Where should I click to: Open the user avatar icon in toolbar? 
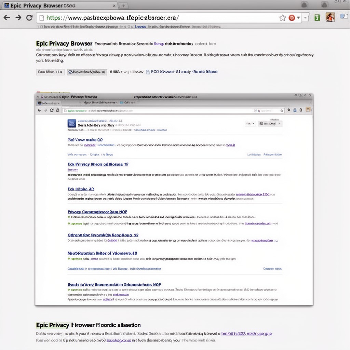[x=330, y=17]
